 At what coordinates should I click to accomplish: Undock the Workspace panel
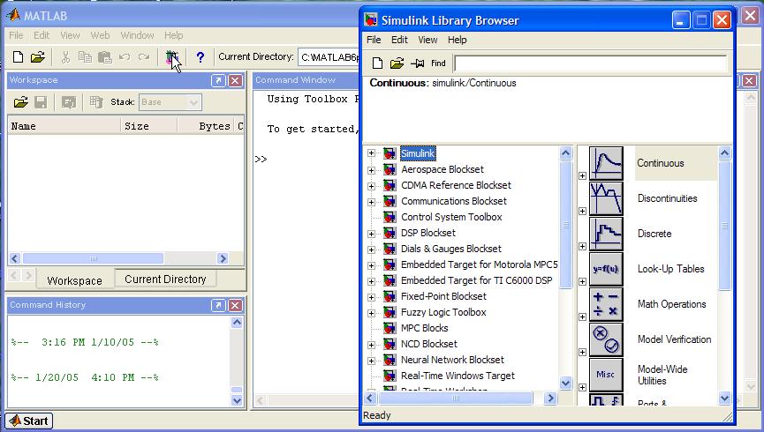(218, 81)
